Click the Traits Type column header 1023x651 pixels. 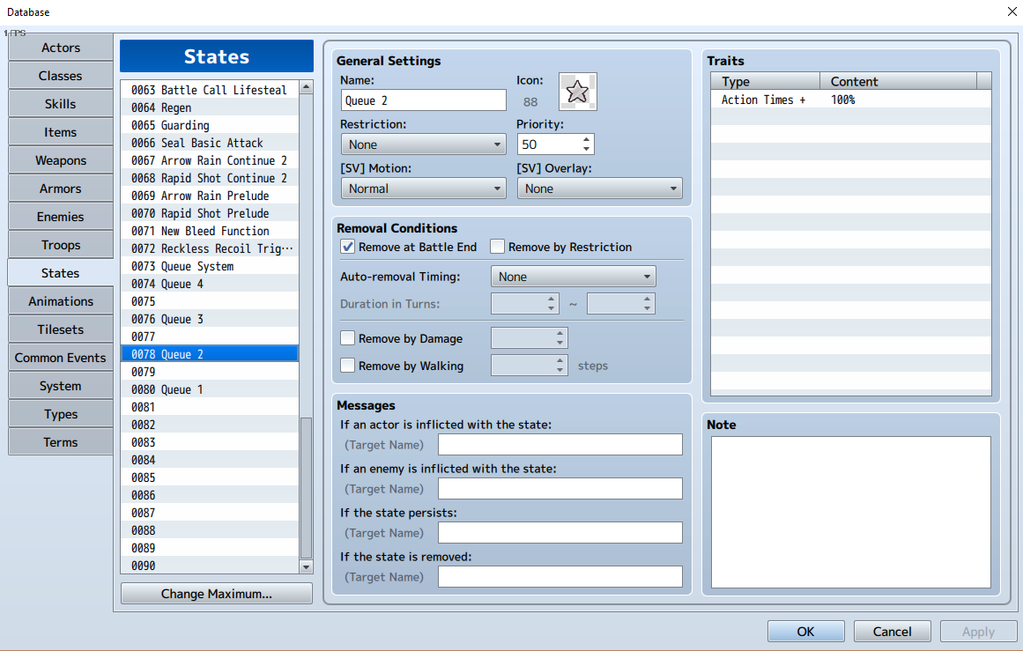click(766, 82)
